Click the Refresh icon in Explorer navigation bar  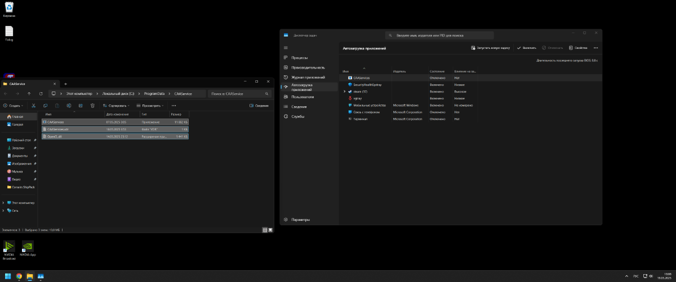coord(41,93)
